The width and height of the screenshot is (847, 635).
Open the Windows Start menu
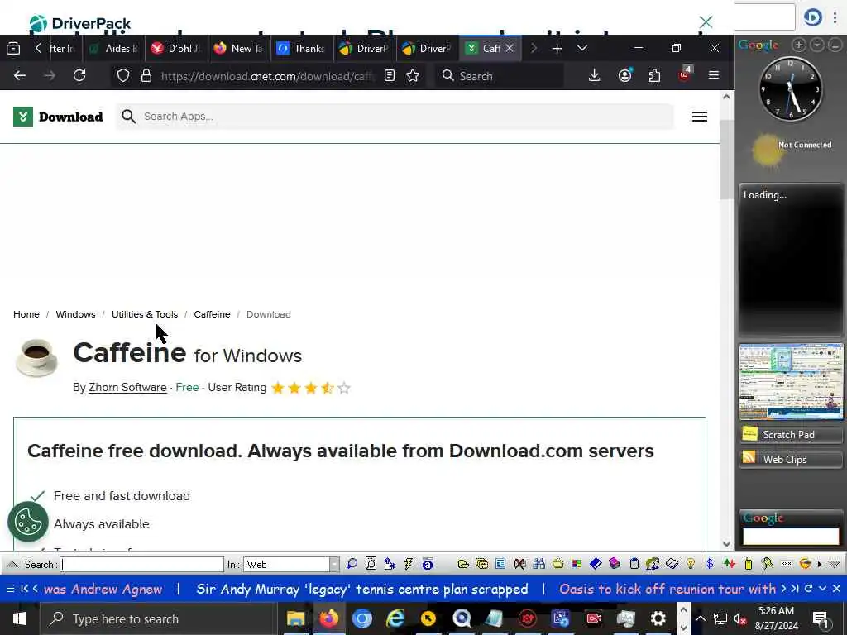[20, 618]
